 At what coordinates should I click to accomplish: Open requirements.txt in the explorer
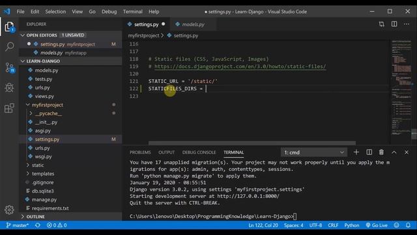point(50,208)
